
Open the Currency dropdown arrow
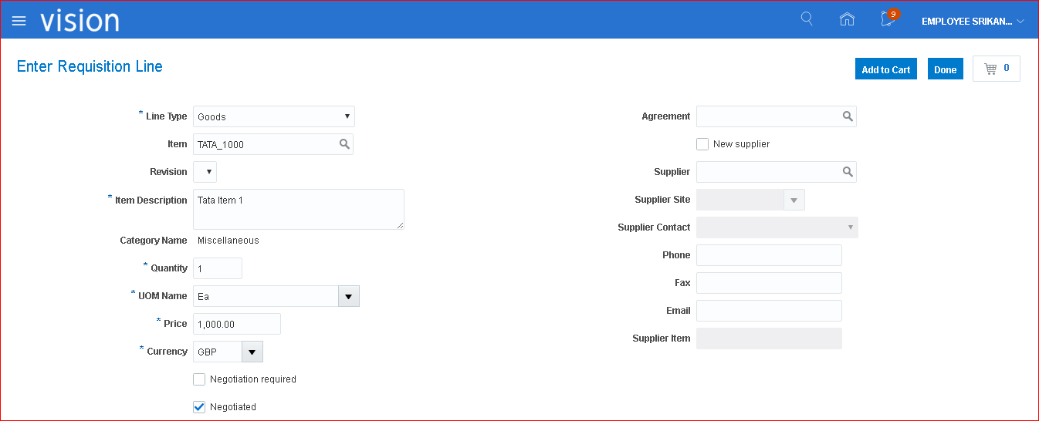pyautogui.click(x=252, y=352)
